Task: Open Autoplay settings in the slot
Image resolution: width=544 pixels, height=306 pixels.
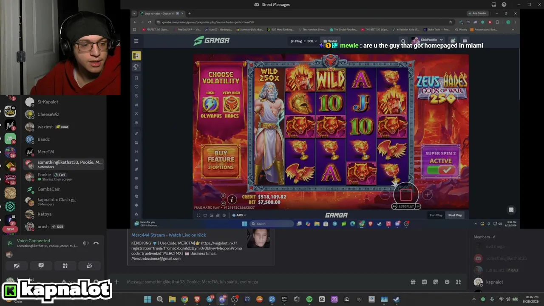Action: [406, 207]
